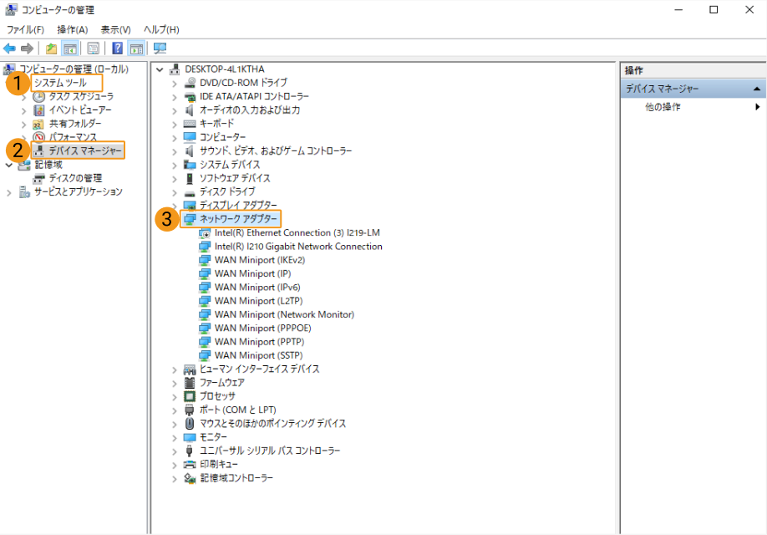Toggle the Show/Hide Action Pane icon

click(x=136, y=48)
